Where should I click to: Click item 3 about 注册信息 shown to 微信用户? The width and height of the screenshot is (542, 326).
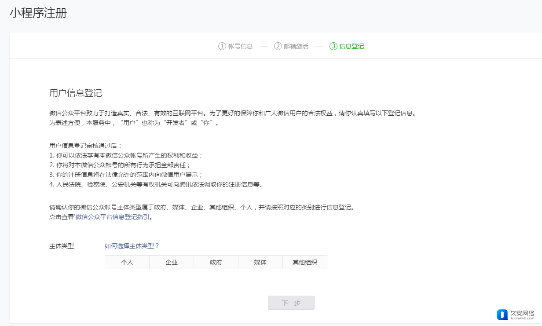click(126, 175)
